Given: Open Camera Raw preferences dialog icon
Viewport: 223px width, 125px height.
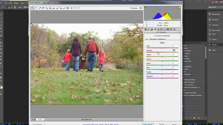Looking at the screenshot, I should (71, 8).
